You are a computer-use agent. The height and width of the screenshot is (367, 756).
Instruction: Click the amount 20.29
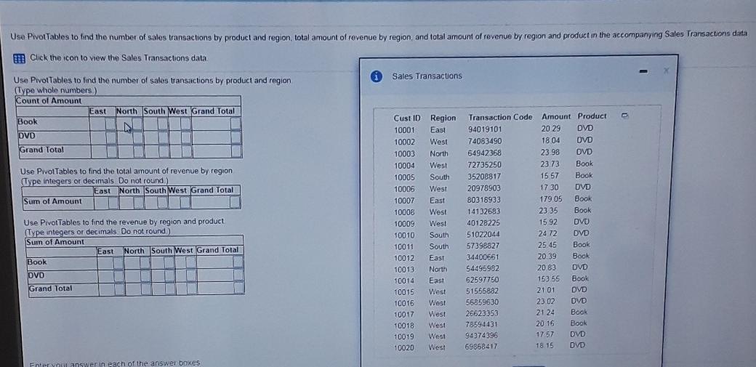[x=550, y=129]
